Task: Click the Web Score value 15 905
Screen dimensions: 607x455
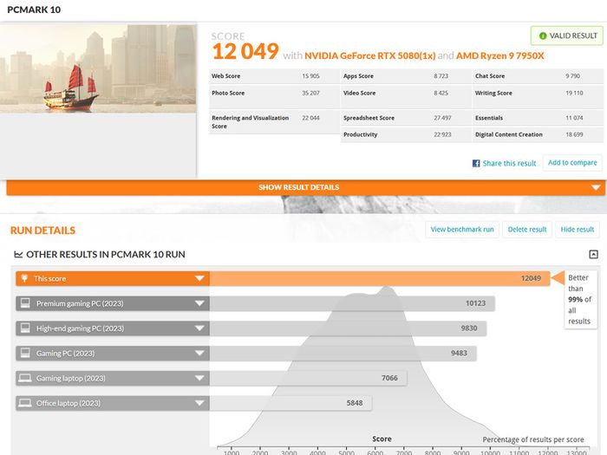Action: (x=310, y=76)
